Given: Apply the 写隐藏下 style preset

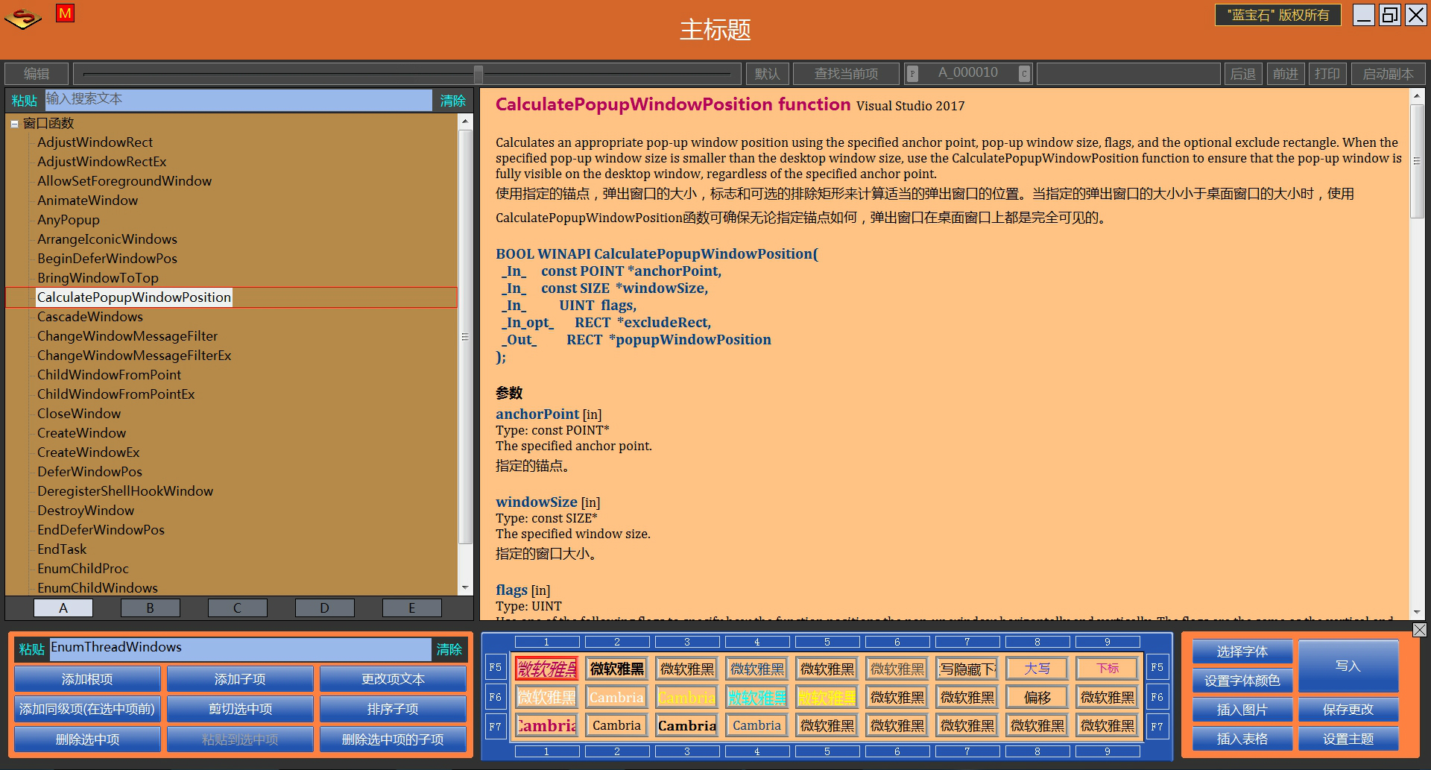Looking at the screenshot, I should 967,669.
